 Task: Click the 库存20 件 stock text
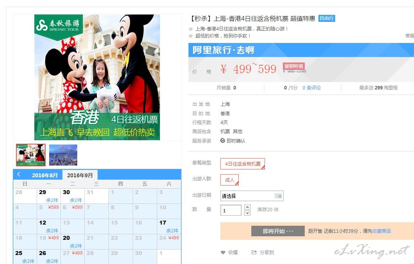coord(268,210)
